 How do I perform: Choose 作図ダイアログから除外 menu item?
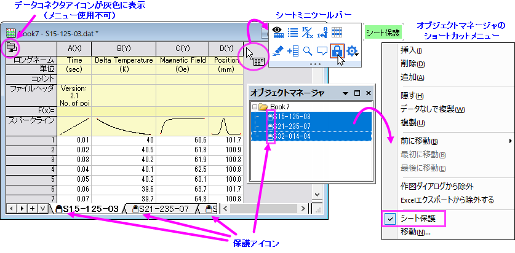coord(449,187)
